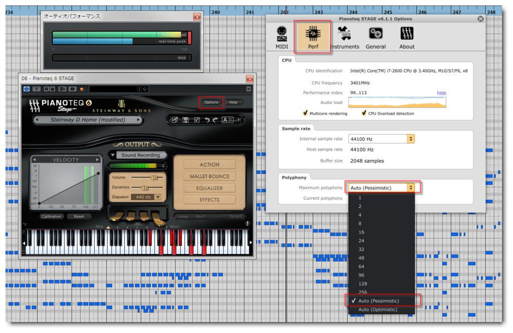
Task: Open plugin header menu arrow at right
Action: [248, 89]
